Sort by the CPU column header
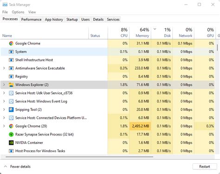The image size is (220, 174). [x=118, y=33]
